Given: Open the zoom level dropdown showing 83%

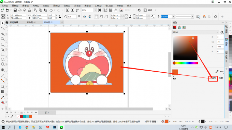Looking at the screenshot, I should (95, 10).
